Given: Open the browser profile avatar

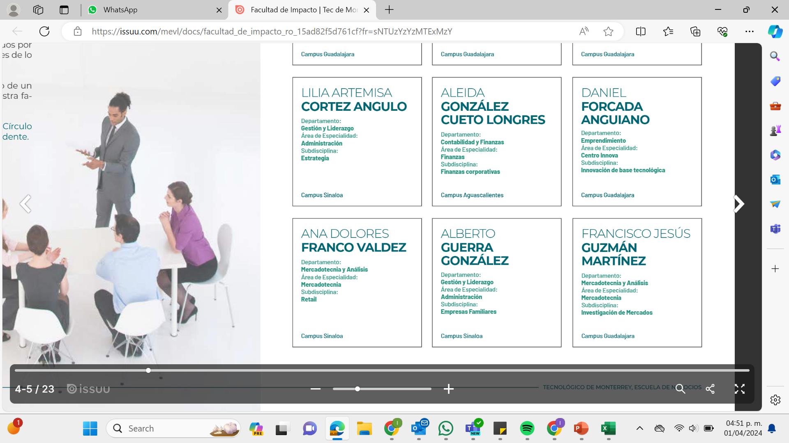Looking at the screenshot, I should click(14, 10).
